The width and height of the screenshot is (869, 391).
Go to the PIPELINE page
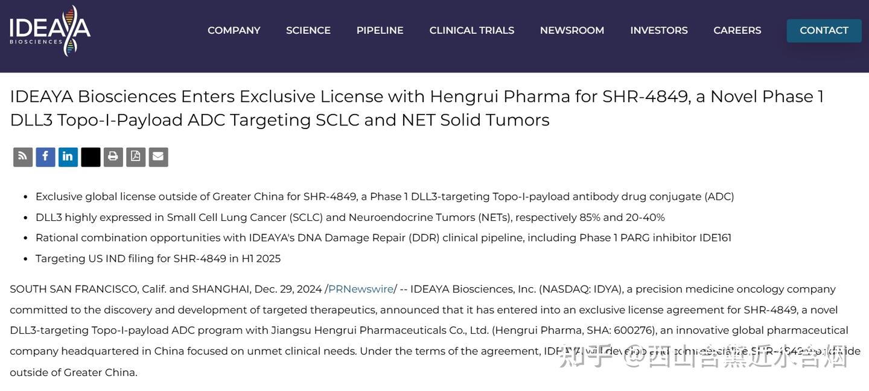pyautogui.click(x=380, y=31)
